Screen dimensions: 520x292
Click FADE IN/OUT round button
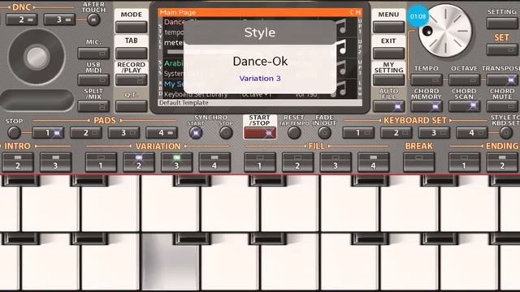(324, 133)
